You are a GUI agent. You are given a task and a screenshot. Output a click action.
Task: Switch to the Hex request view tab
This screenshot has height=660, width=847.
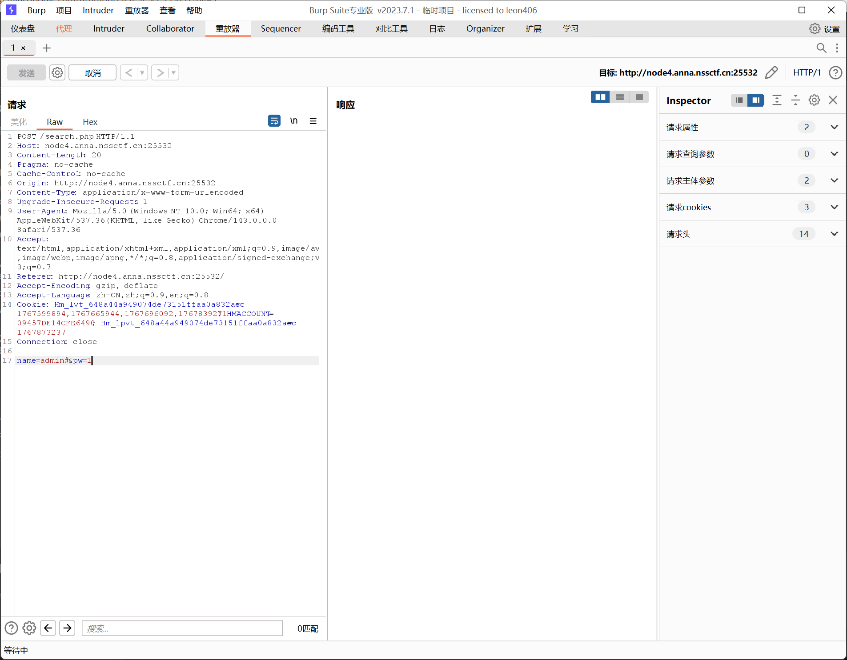90,122
